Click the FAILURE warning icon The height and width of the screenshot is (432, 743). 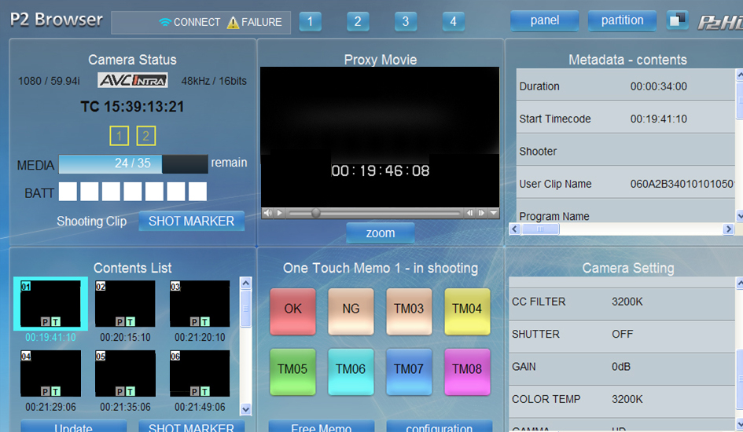coord(233,23)
